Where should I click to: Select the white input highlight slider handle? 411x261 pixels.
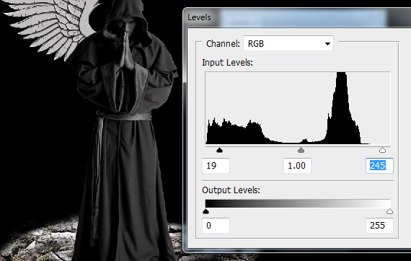pos(382,150)
